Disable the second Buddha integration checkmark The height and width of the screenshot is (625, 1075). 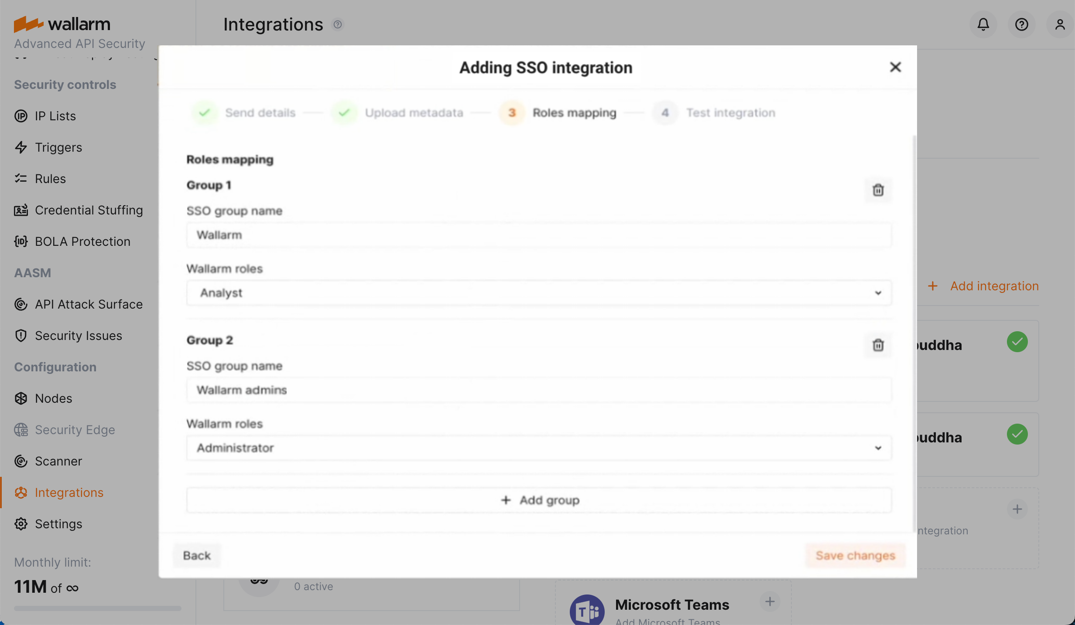point(1017,434)
